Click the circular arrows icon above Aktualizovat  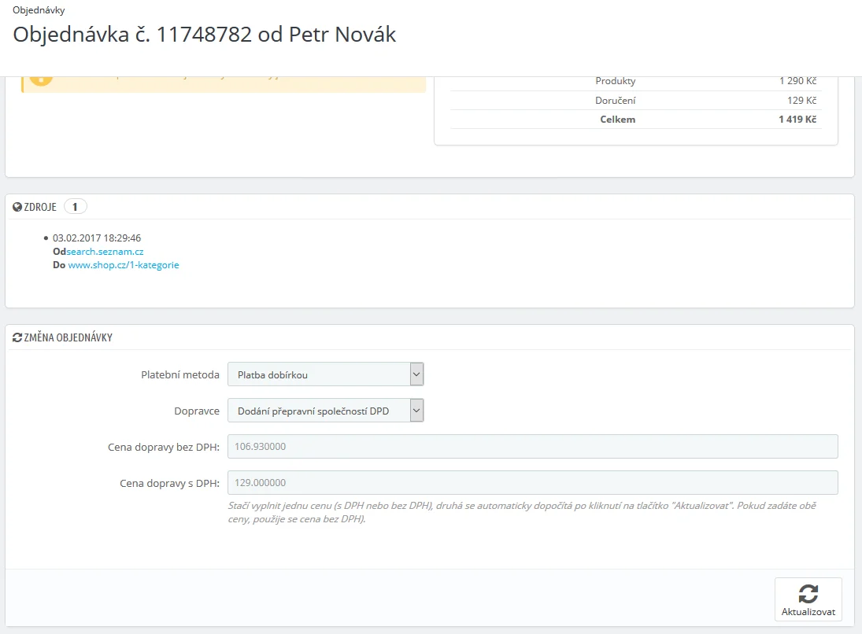808,593
